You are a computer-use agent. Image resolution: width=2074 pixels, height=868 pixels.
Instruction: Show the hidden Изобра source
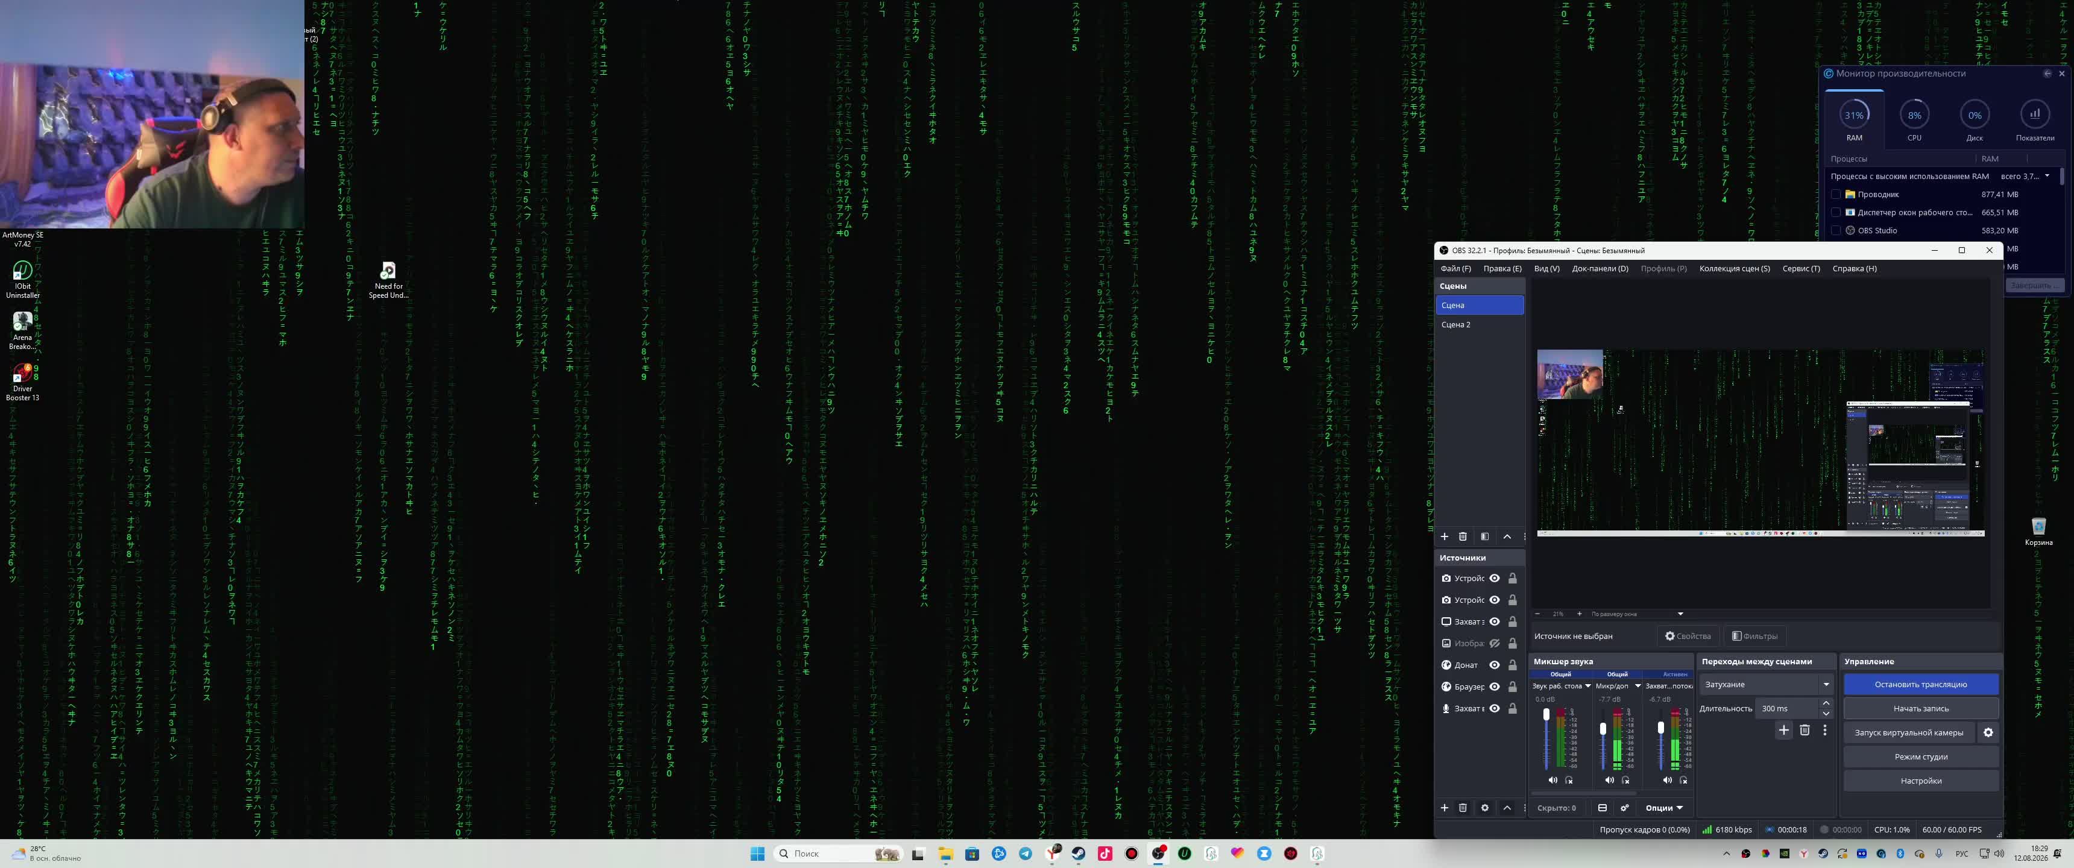pos(1495,643)
